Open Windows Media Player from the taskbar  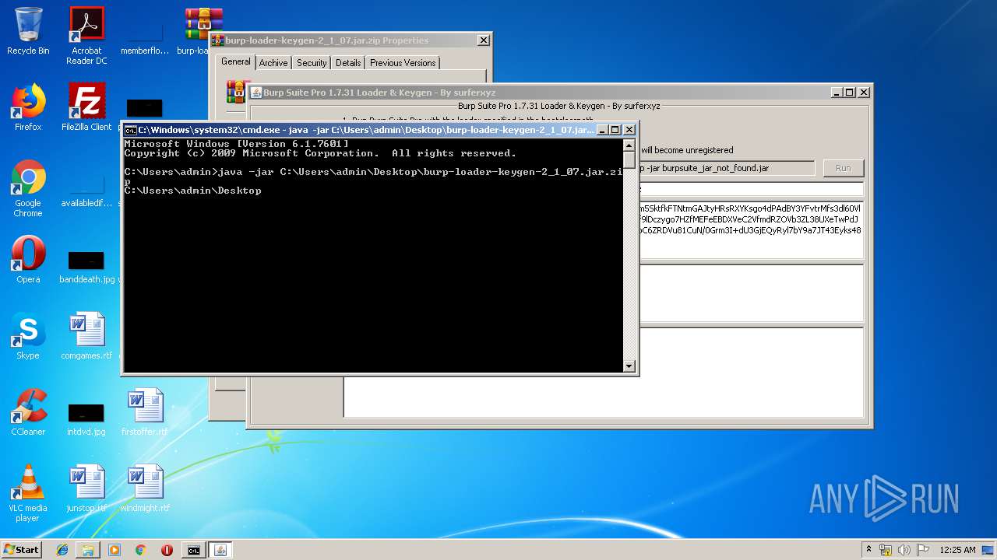114,550
